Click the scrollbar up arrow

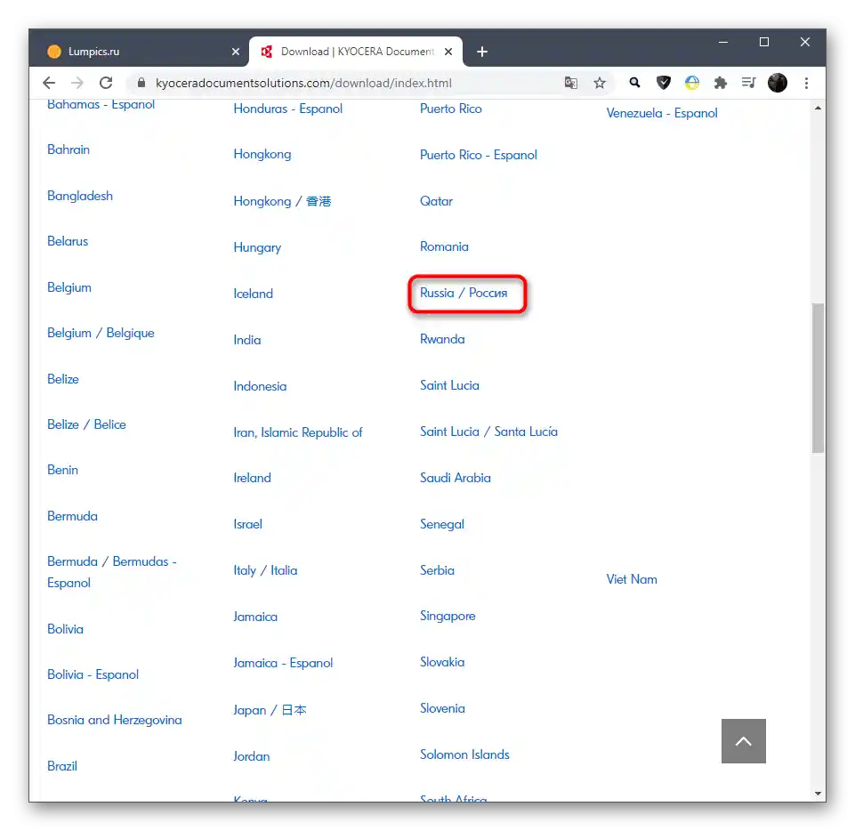coord(818,108)
